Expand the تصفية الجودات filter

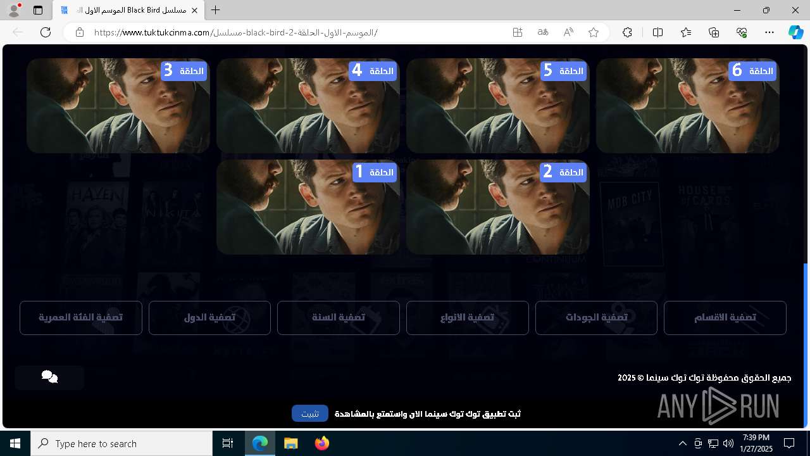(596, 318)
